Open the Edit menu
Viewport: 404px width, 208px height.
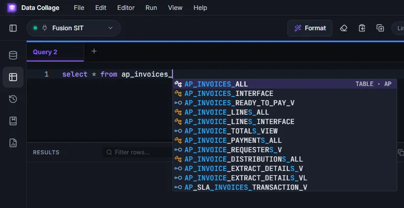coord(101,8)
